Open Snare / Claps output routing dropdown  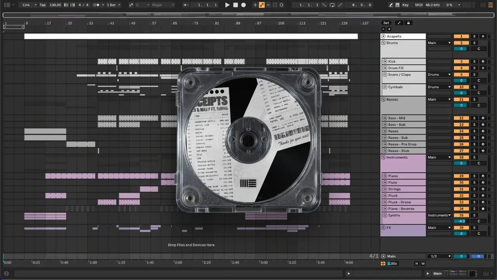tap(439, 75)
